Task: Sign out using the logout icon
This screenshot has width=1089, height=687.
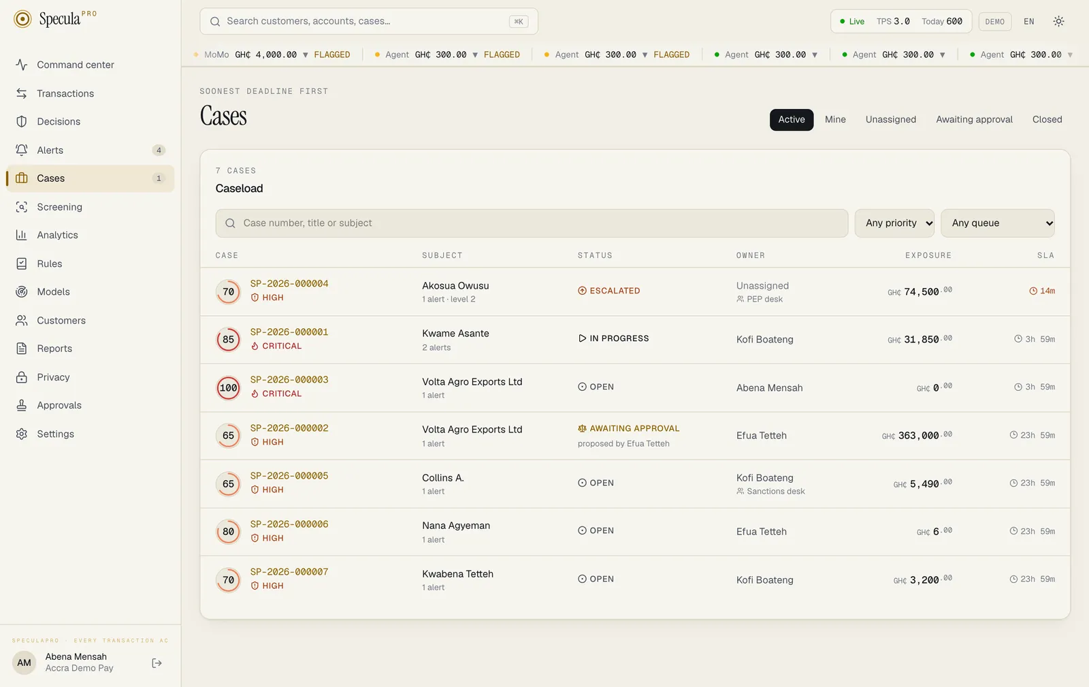Action: click(x=157, y=663)
